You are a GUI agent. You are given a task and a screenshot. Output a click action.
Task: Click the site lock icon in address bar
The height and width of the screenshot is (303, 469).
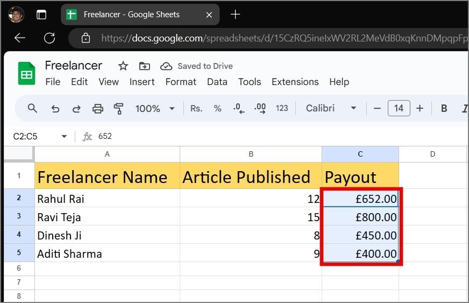(86, 38)
